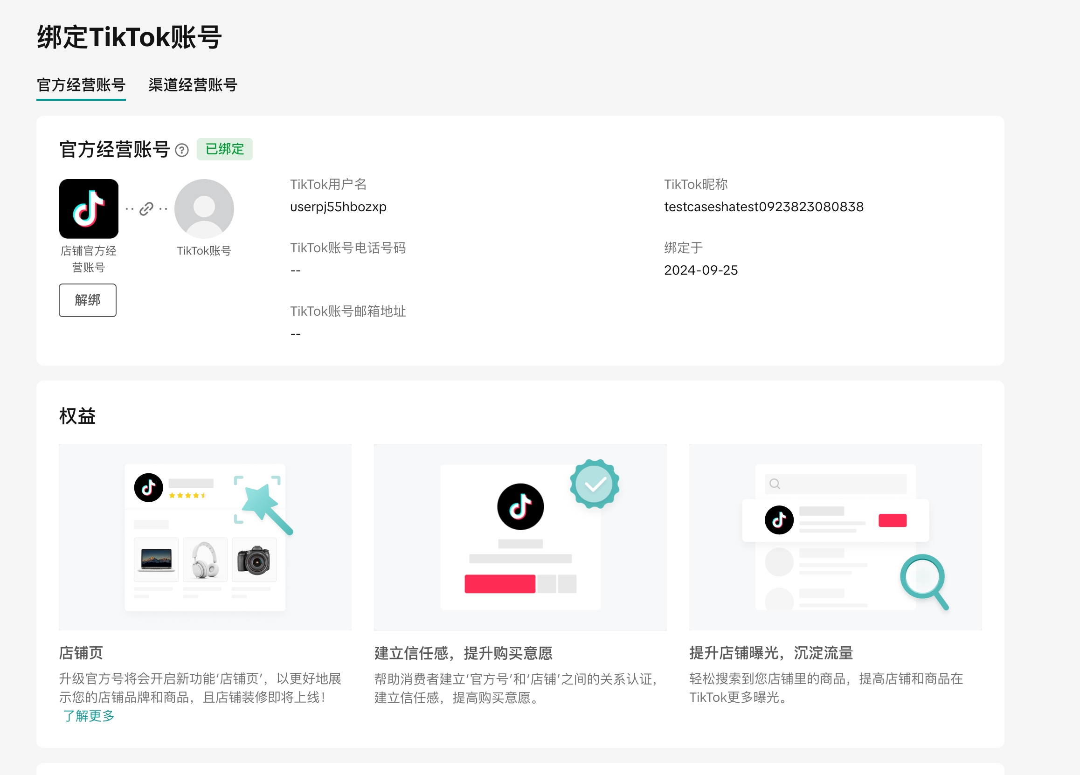The height and width of the screenshot is (775, 1080).
Task: Click the nickname testcaseshatest0923823080838
Action: click(x=763, y=207)
